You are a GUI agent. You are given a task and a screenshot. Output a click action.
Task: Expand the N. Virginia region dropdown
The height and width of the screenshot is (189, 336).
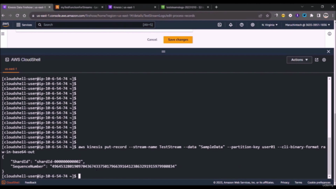269,25
